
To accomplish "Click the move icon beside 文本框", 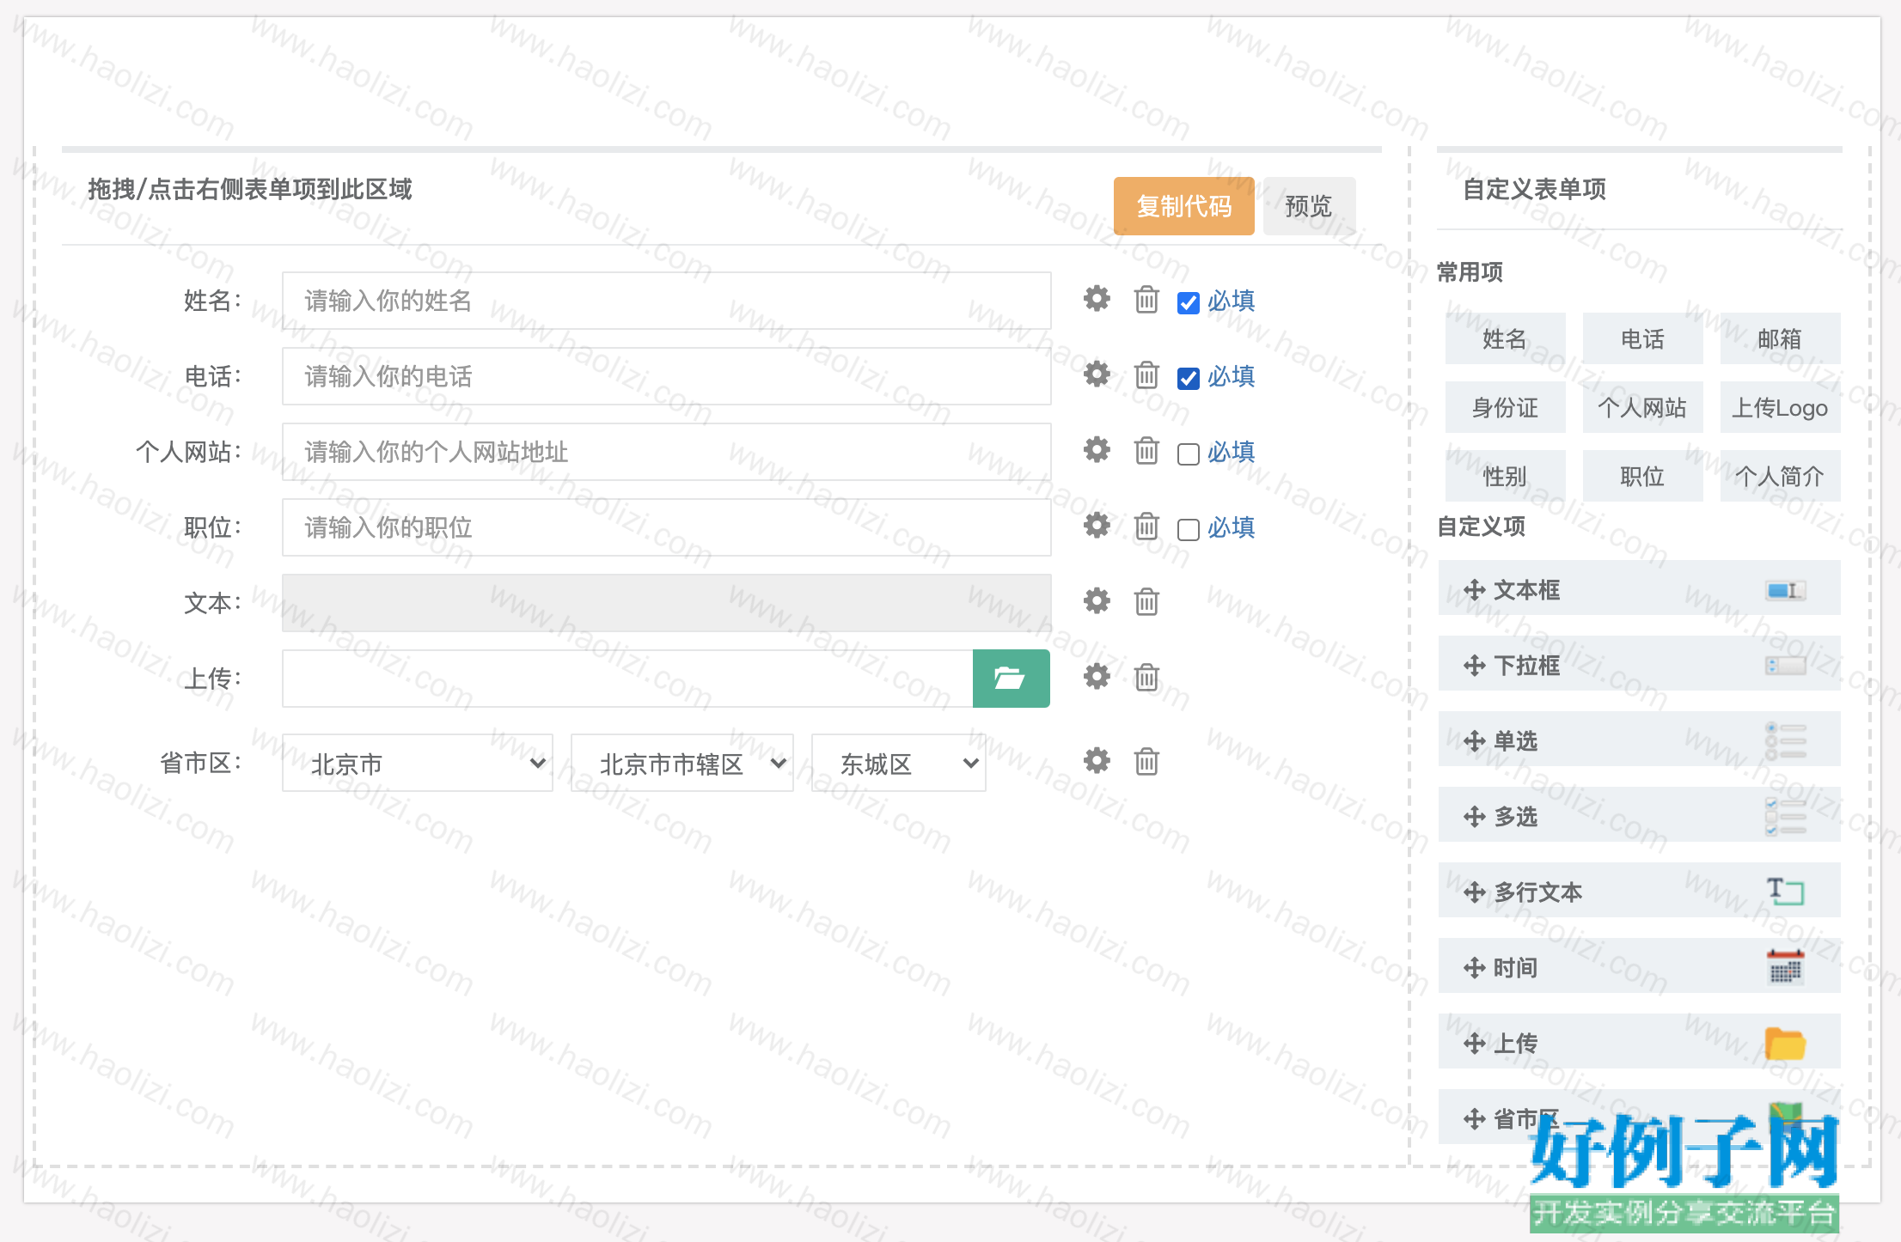I will (x=1475, y=590).
